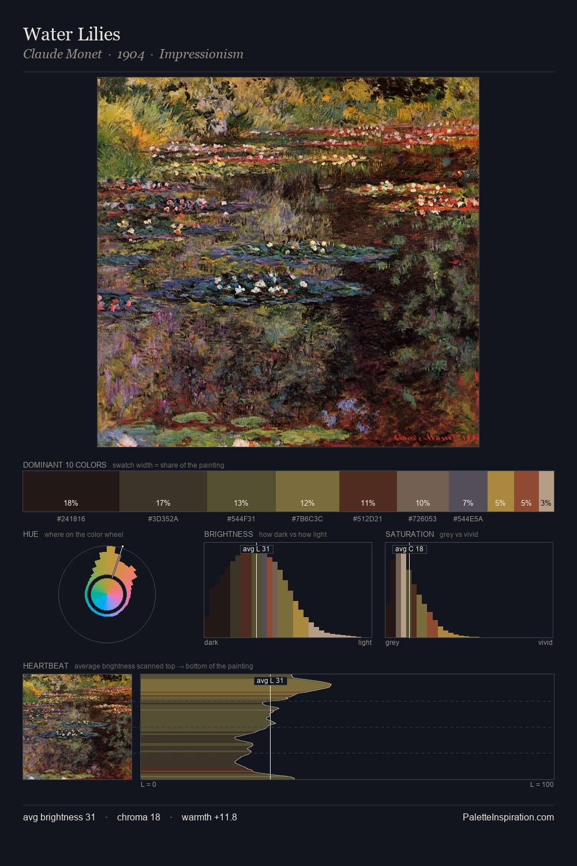Image resolution: width=577 pixels, height=866 pixels.
Task: Click the brightness histogram chart
Action: click(x=288, y=590)
